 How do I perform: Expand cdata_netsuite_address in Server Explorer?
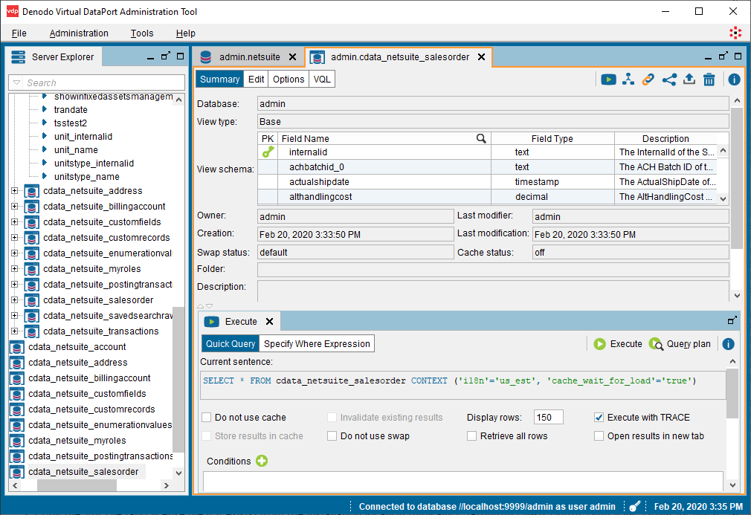tap(14, 191)
